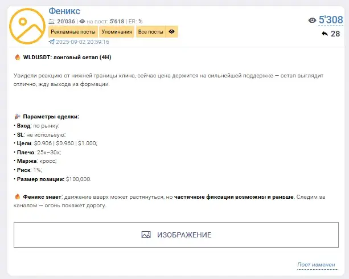Screen dimensions: 349x279
Task: Click the ER: % label
Action: (136, 22)
